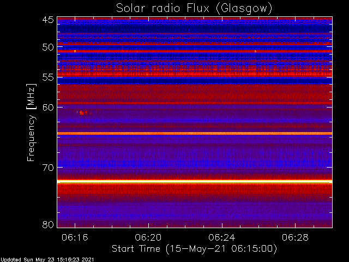Click the 45 frequency tick label
Viewport: 349px width, 262px height.
point(48,20)
